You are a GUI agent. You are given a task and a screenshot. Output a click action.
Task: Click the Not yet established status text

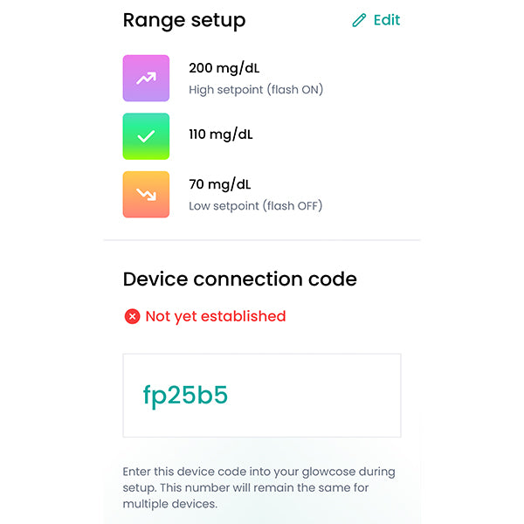(x=215, y=316)
